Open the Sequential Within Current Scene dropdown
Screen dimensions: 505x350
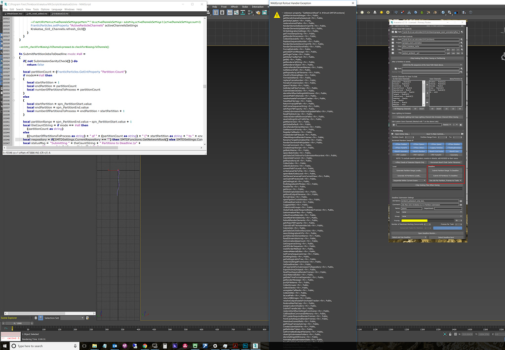(x=409, y=180)
